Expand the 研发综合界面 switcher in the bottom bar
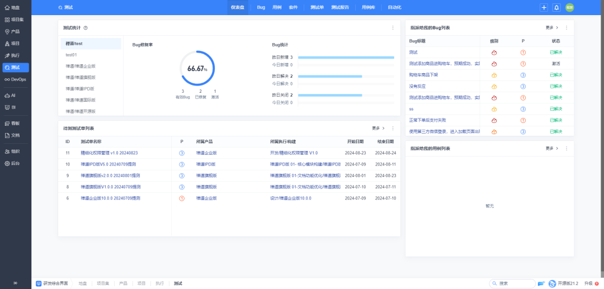 point(54,283)
